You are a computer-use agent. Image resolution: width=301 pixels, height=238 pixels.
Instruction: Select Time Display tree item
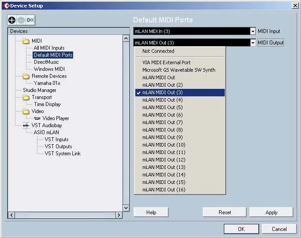click(x=48, y=104)
